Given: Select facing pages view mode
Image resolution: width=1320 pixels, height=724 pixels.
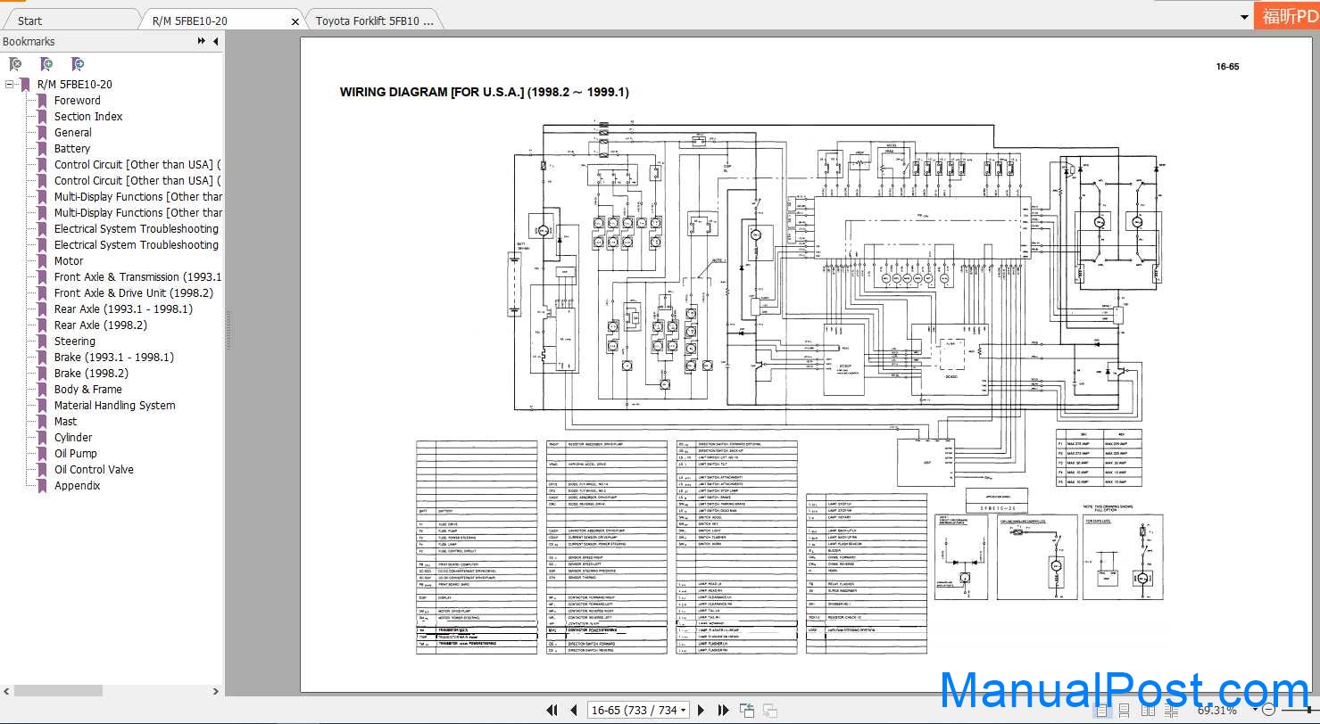Looking at the screenshot, I should pos(1148,711).
